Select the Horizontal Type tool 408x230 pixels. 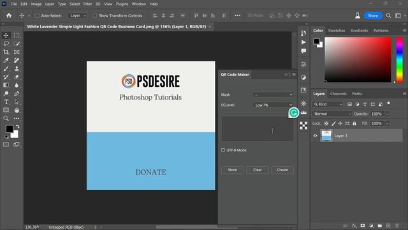coord(6,102)
